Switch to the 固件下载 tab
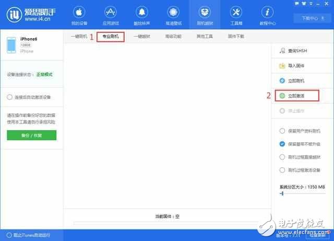This screenshot has height=241, width=334. tap(236, 36)
